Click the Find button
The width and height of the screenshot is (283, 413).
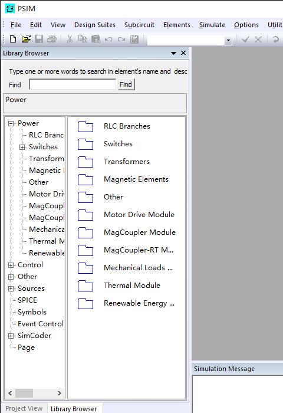pyautogui.click(x=126, y=84)
